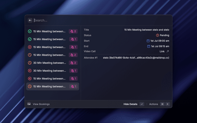This screenshot has height=123, width=197.
Task: Click the back arrow button
Action: point(30,20)
